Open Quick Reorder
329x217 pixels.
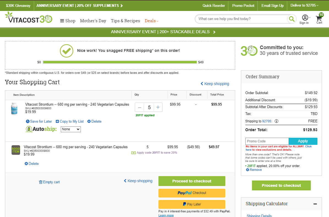[213, 6]
